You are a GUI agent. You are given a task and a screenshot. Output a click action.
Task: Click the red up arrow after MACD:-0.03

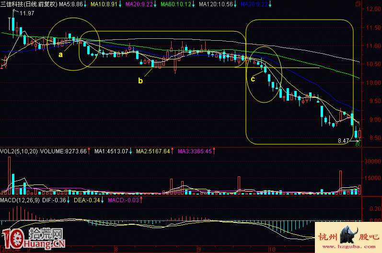[140, 200]
